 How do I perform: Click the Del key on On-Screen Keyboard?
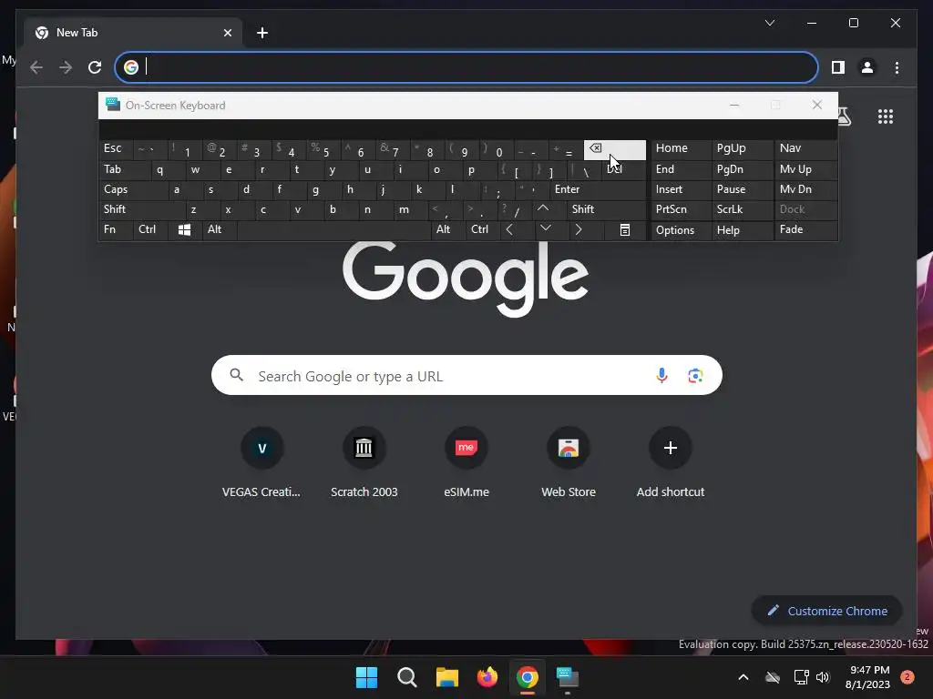[623, 170]
